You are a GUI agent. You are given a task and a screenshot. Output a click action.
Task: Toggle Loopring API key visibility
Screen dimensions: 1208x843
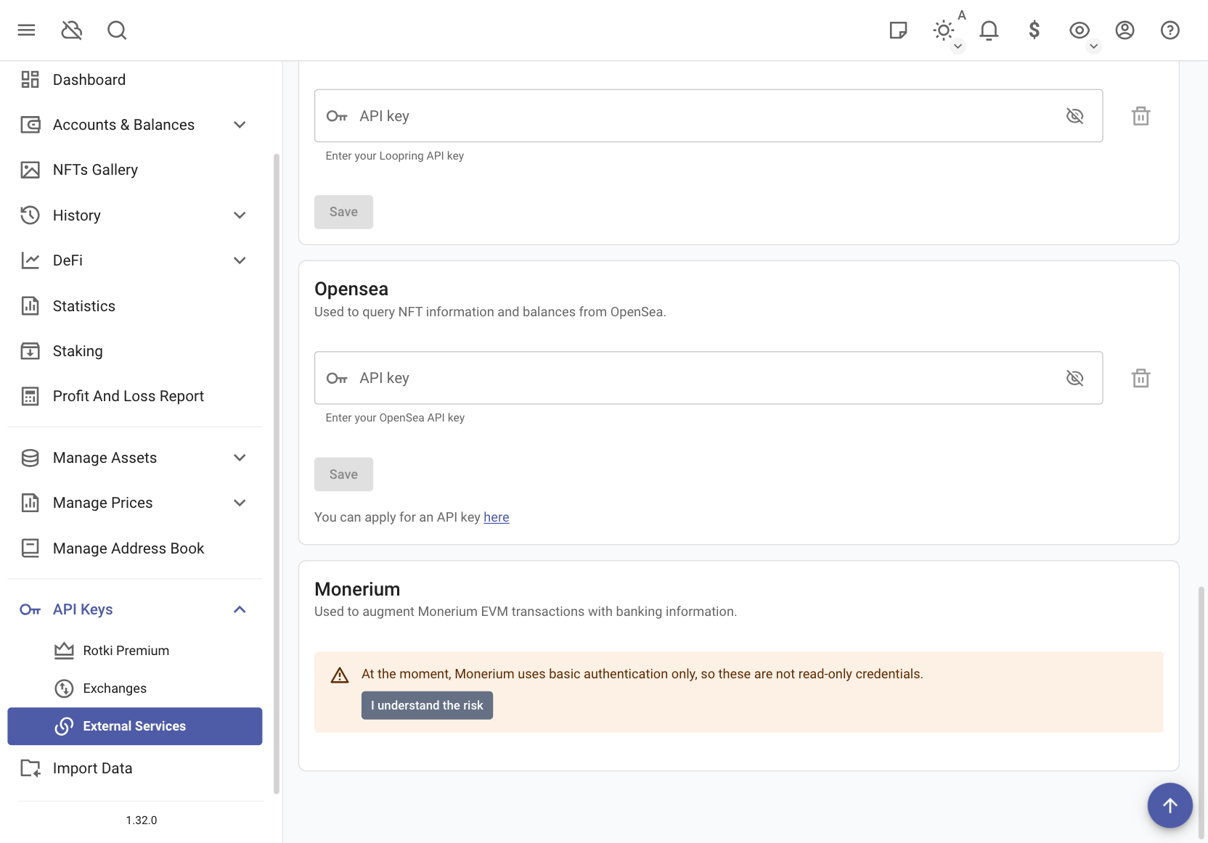(x=1074, y=116)
